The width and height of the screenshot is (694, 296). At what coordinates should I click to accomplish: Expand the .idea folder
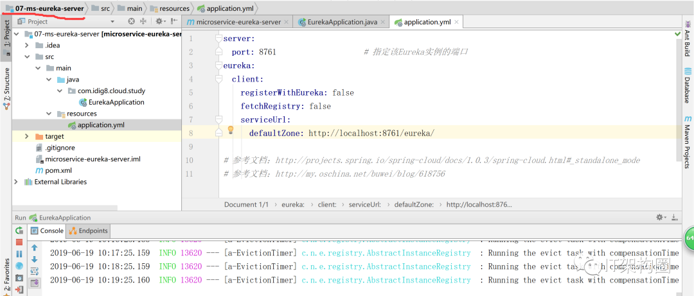[27, 45]
